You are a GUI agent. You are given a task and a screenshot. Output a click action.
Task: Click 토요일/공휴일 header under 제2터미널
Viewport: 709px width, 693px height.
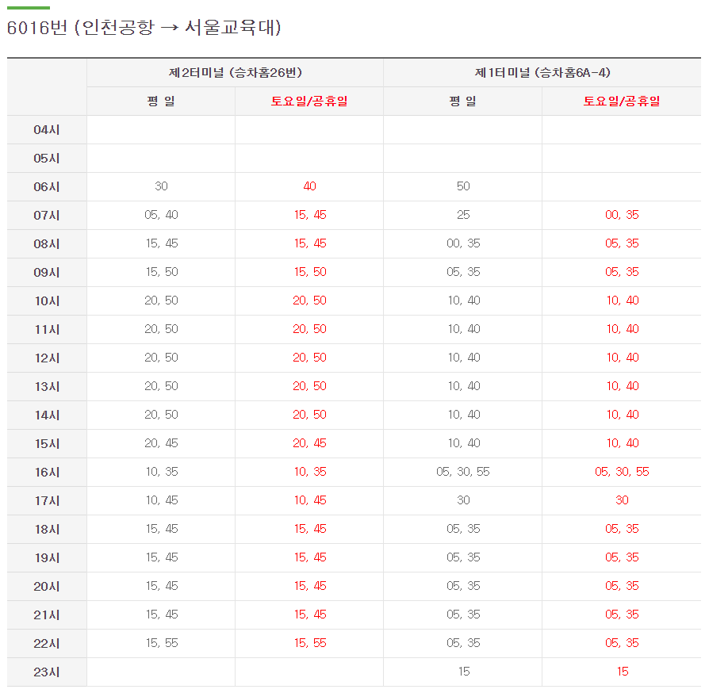click(x=309, y=101)
